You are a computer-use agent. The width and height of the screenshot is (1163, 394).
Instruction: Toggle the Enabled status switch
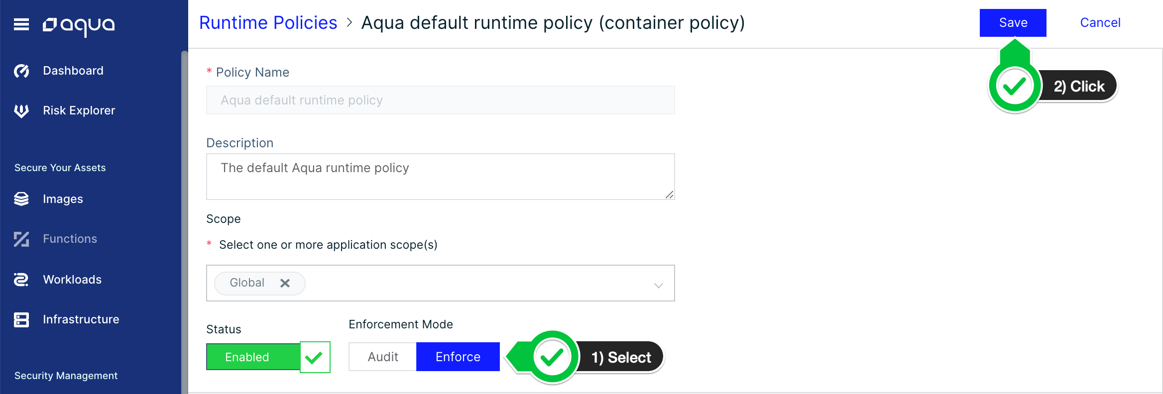tap(268, 357)
